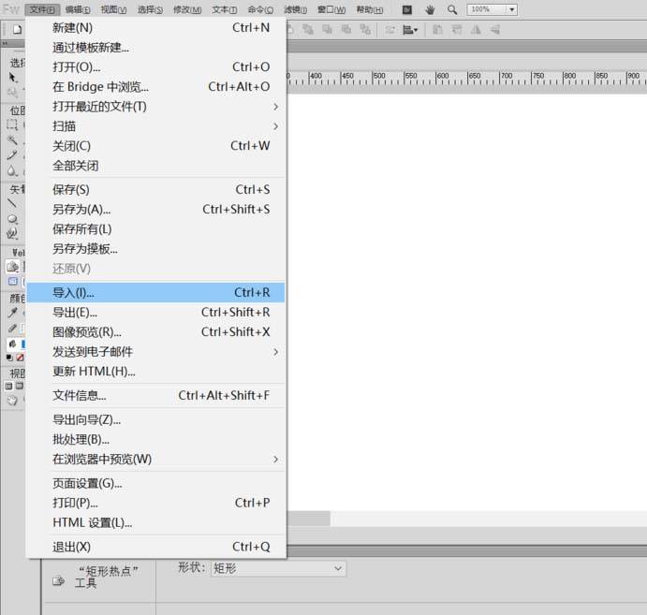
Task: Click the 批处理(B)... menu entry
Action: 81,439
